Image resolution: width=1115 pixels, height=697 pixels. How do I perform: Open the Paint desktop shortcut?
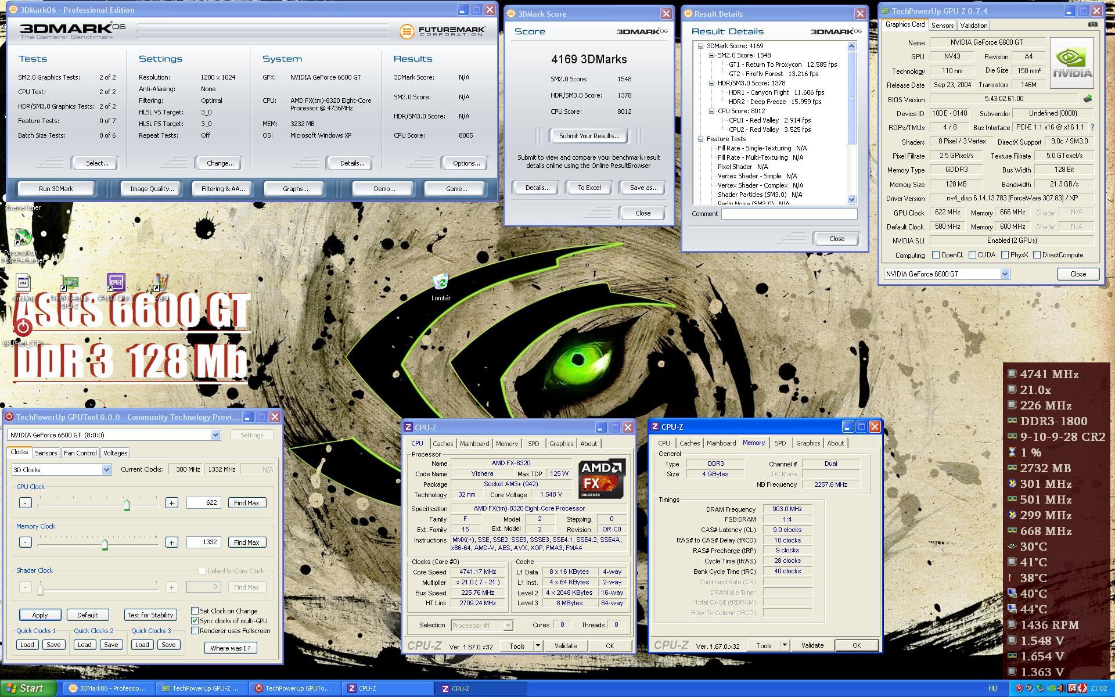point(162,283)
